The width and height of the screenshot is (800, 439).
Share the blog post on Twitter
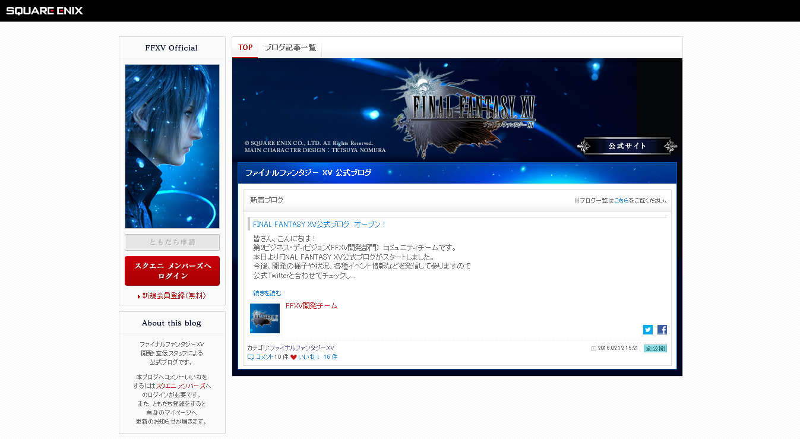click(x=648, y=330)
